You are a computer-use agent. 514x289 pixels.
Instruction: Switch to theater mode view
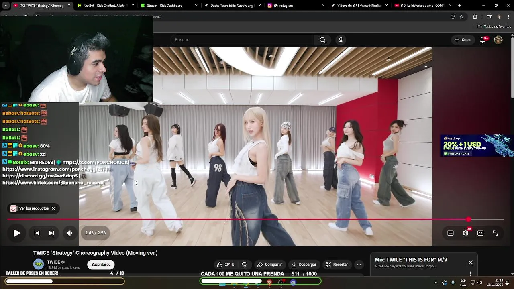(480, 233)
